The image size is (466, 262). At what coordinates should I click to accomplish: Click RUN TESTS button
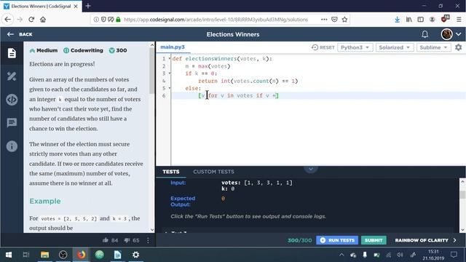click(x=337, y=240)
